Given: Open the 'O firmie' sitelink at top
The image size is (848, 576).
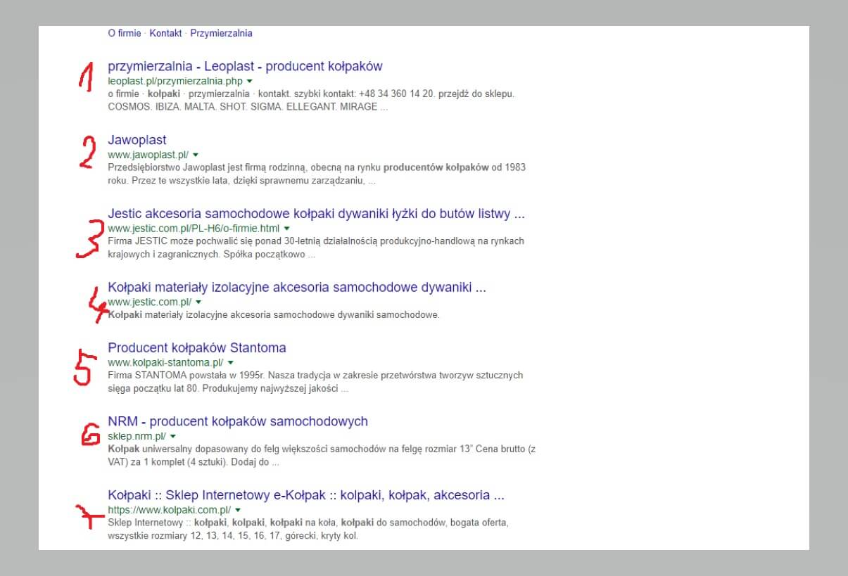Looking at the screenshot, I should [124, 33].
